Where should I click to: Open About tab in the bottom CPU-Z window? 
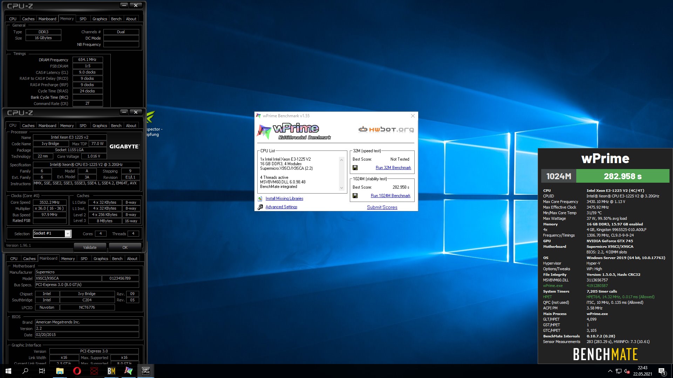[132, 259]
